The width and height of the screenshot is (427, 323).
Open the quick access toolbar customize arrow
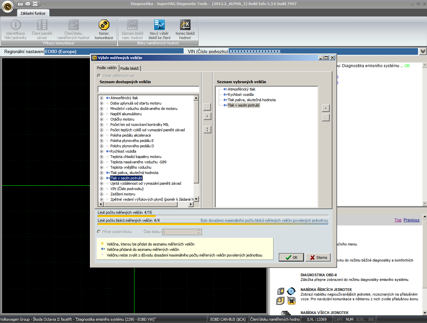click(45, 4)
